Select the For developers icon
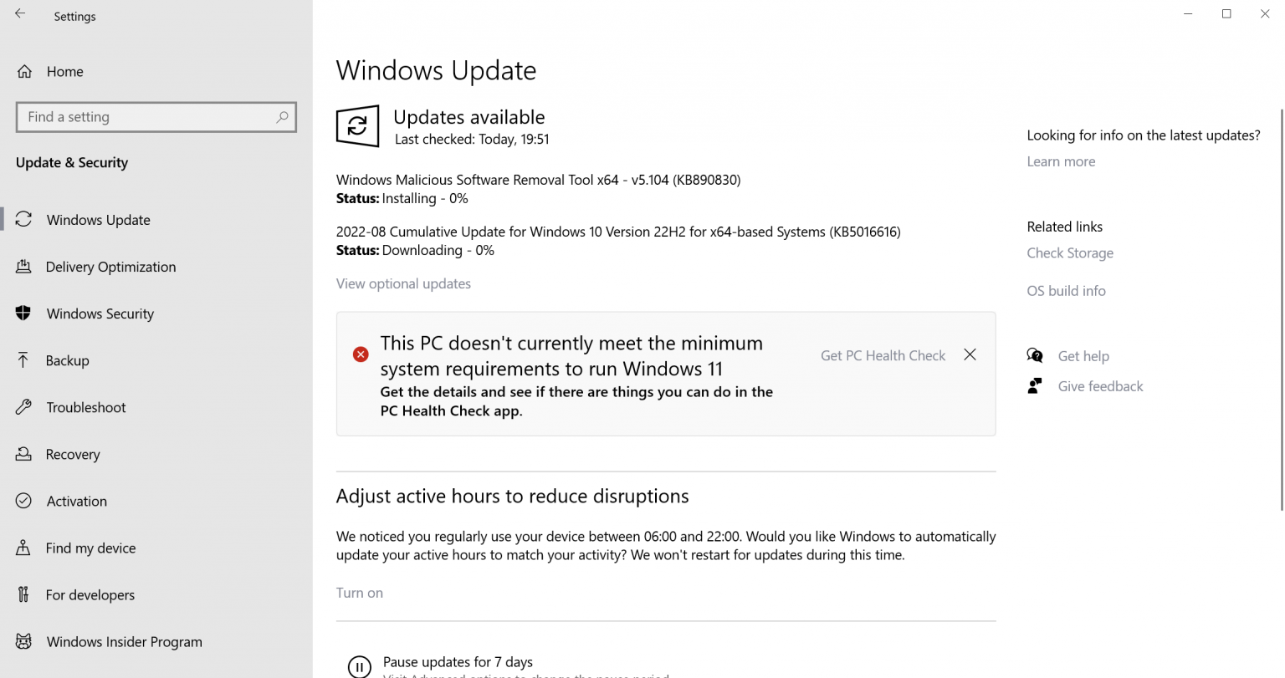Viewport: 1285px width, 678px height. click(25, 594)
